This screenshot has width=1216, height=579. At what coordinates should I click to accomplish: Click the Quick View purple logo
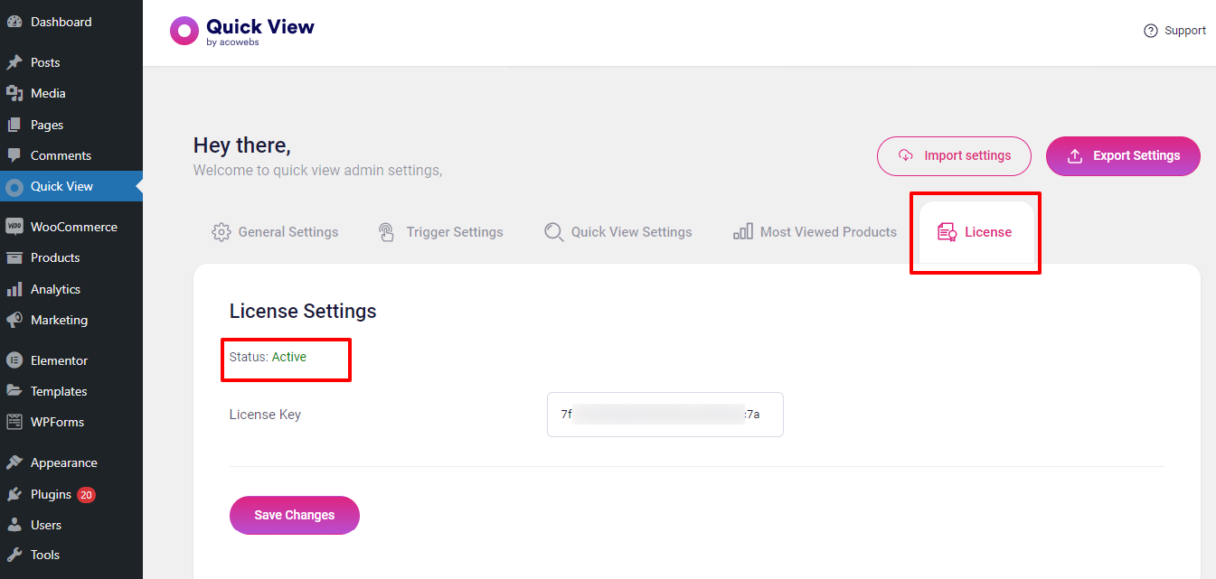coord(184,31)
